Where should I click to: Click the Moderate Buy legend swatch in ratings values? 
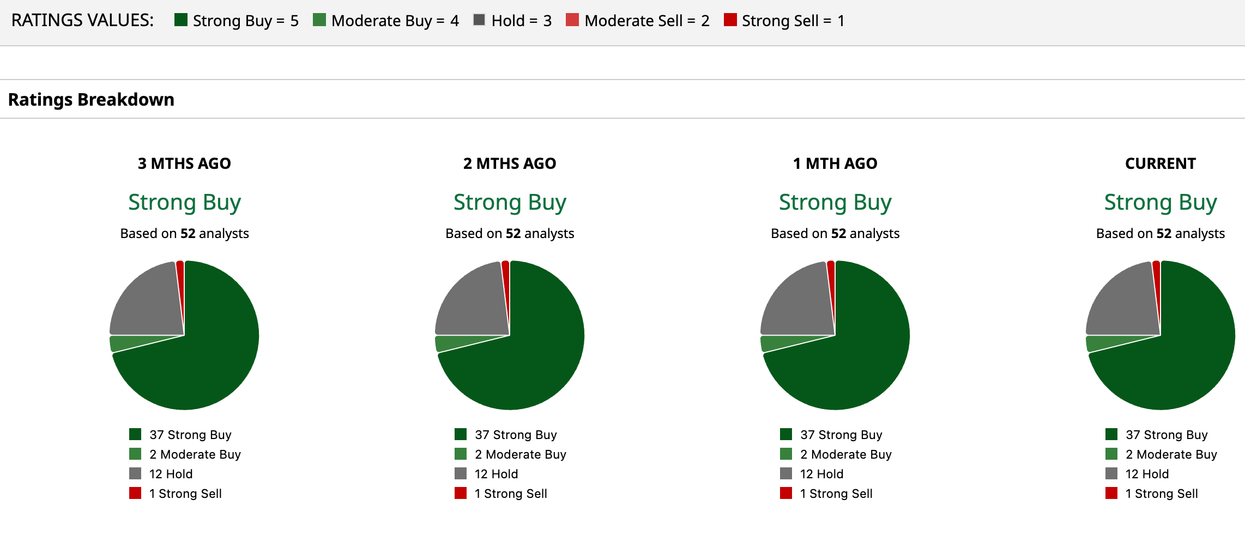coord(319,20)
